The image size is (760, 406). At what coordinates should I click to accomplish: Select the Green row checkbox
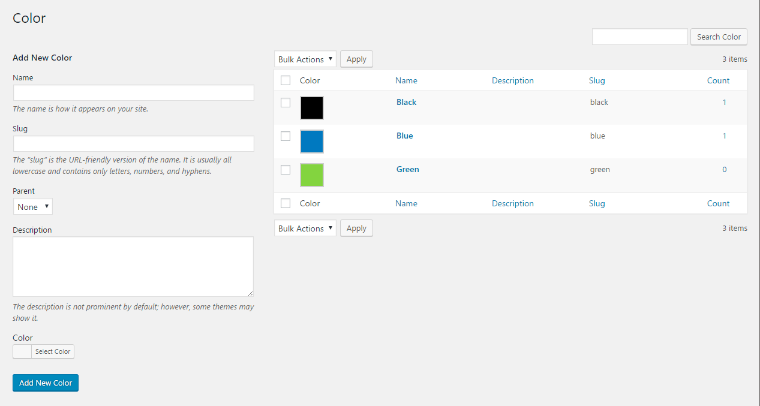point(286,170)
